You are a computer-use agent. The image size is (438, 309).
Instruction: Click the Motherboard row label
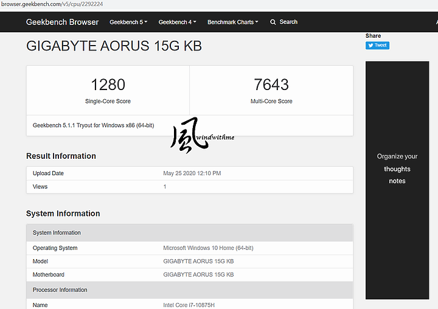48,275
